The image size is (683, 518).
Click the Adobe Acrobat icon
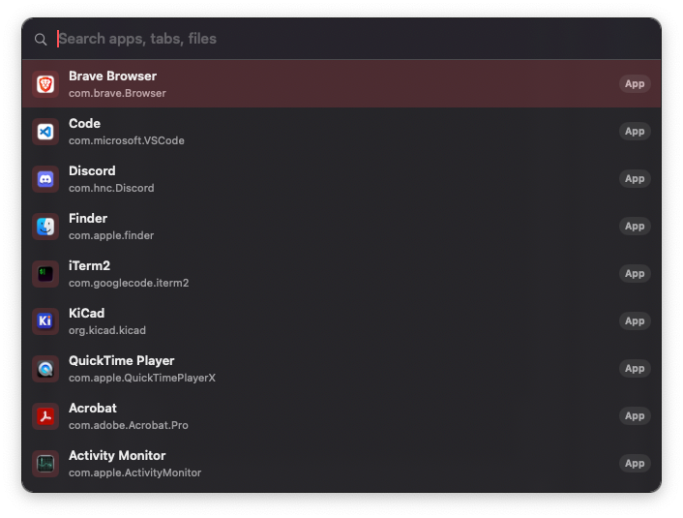point(45,416)
